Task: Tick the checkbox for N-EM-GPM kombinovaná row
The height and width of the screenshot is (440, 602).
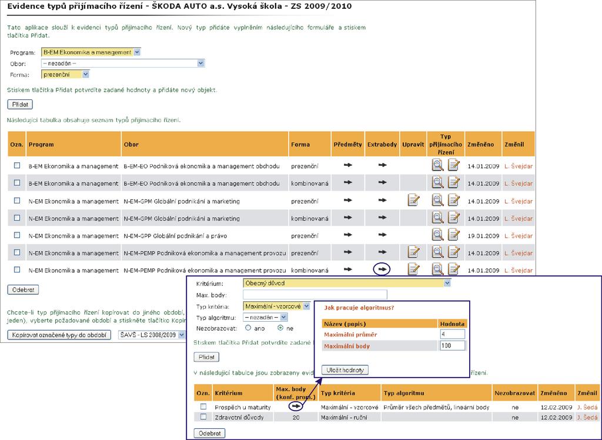Action: pos(17,218)
